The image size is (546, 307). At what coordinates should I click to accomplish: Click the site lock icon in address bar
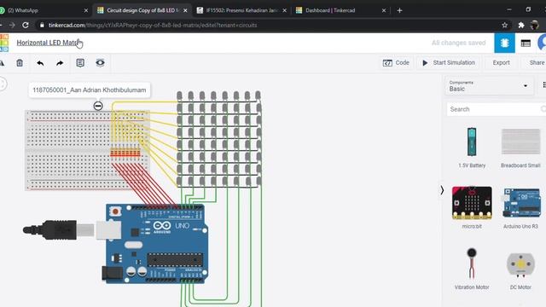(x=42, y=25)
